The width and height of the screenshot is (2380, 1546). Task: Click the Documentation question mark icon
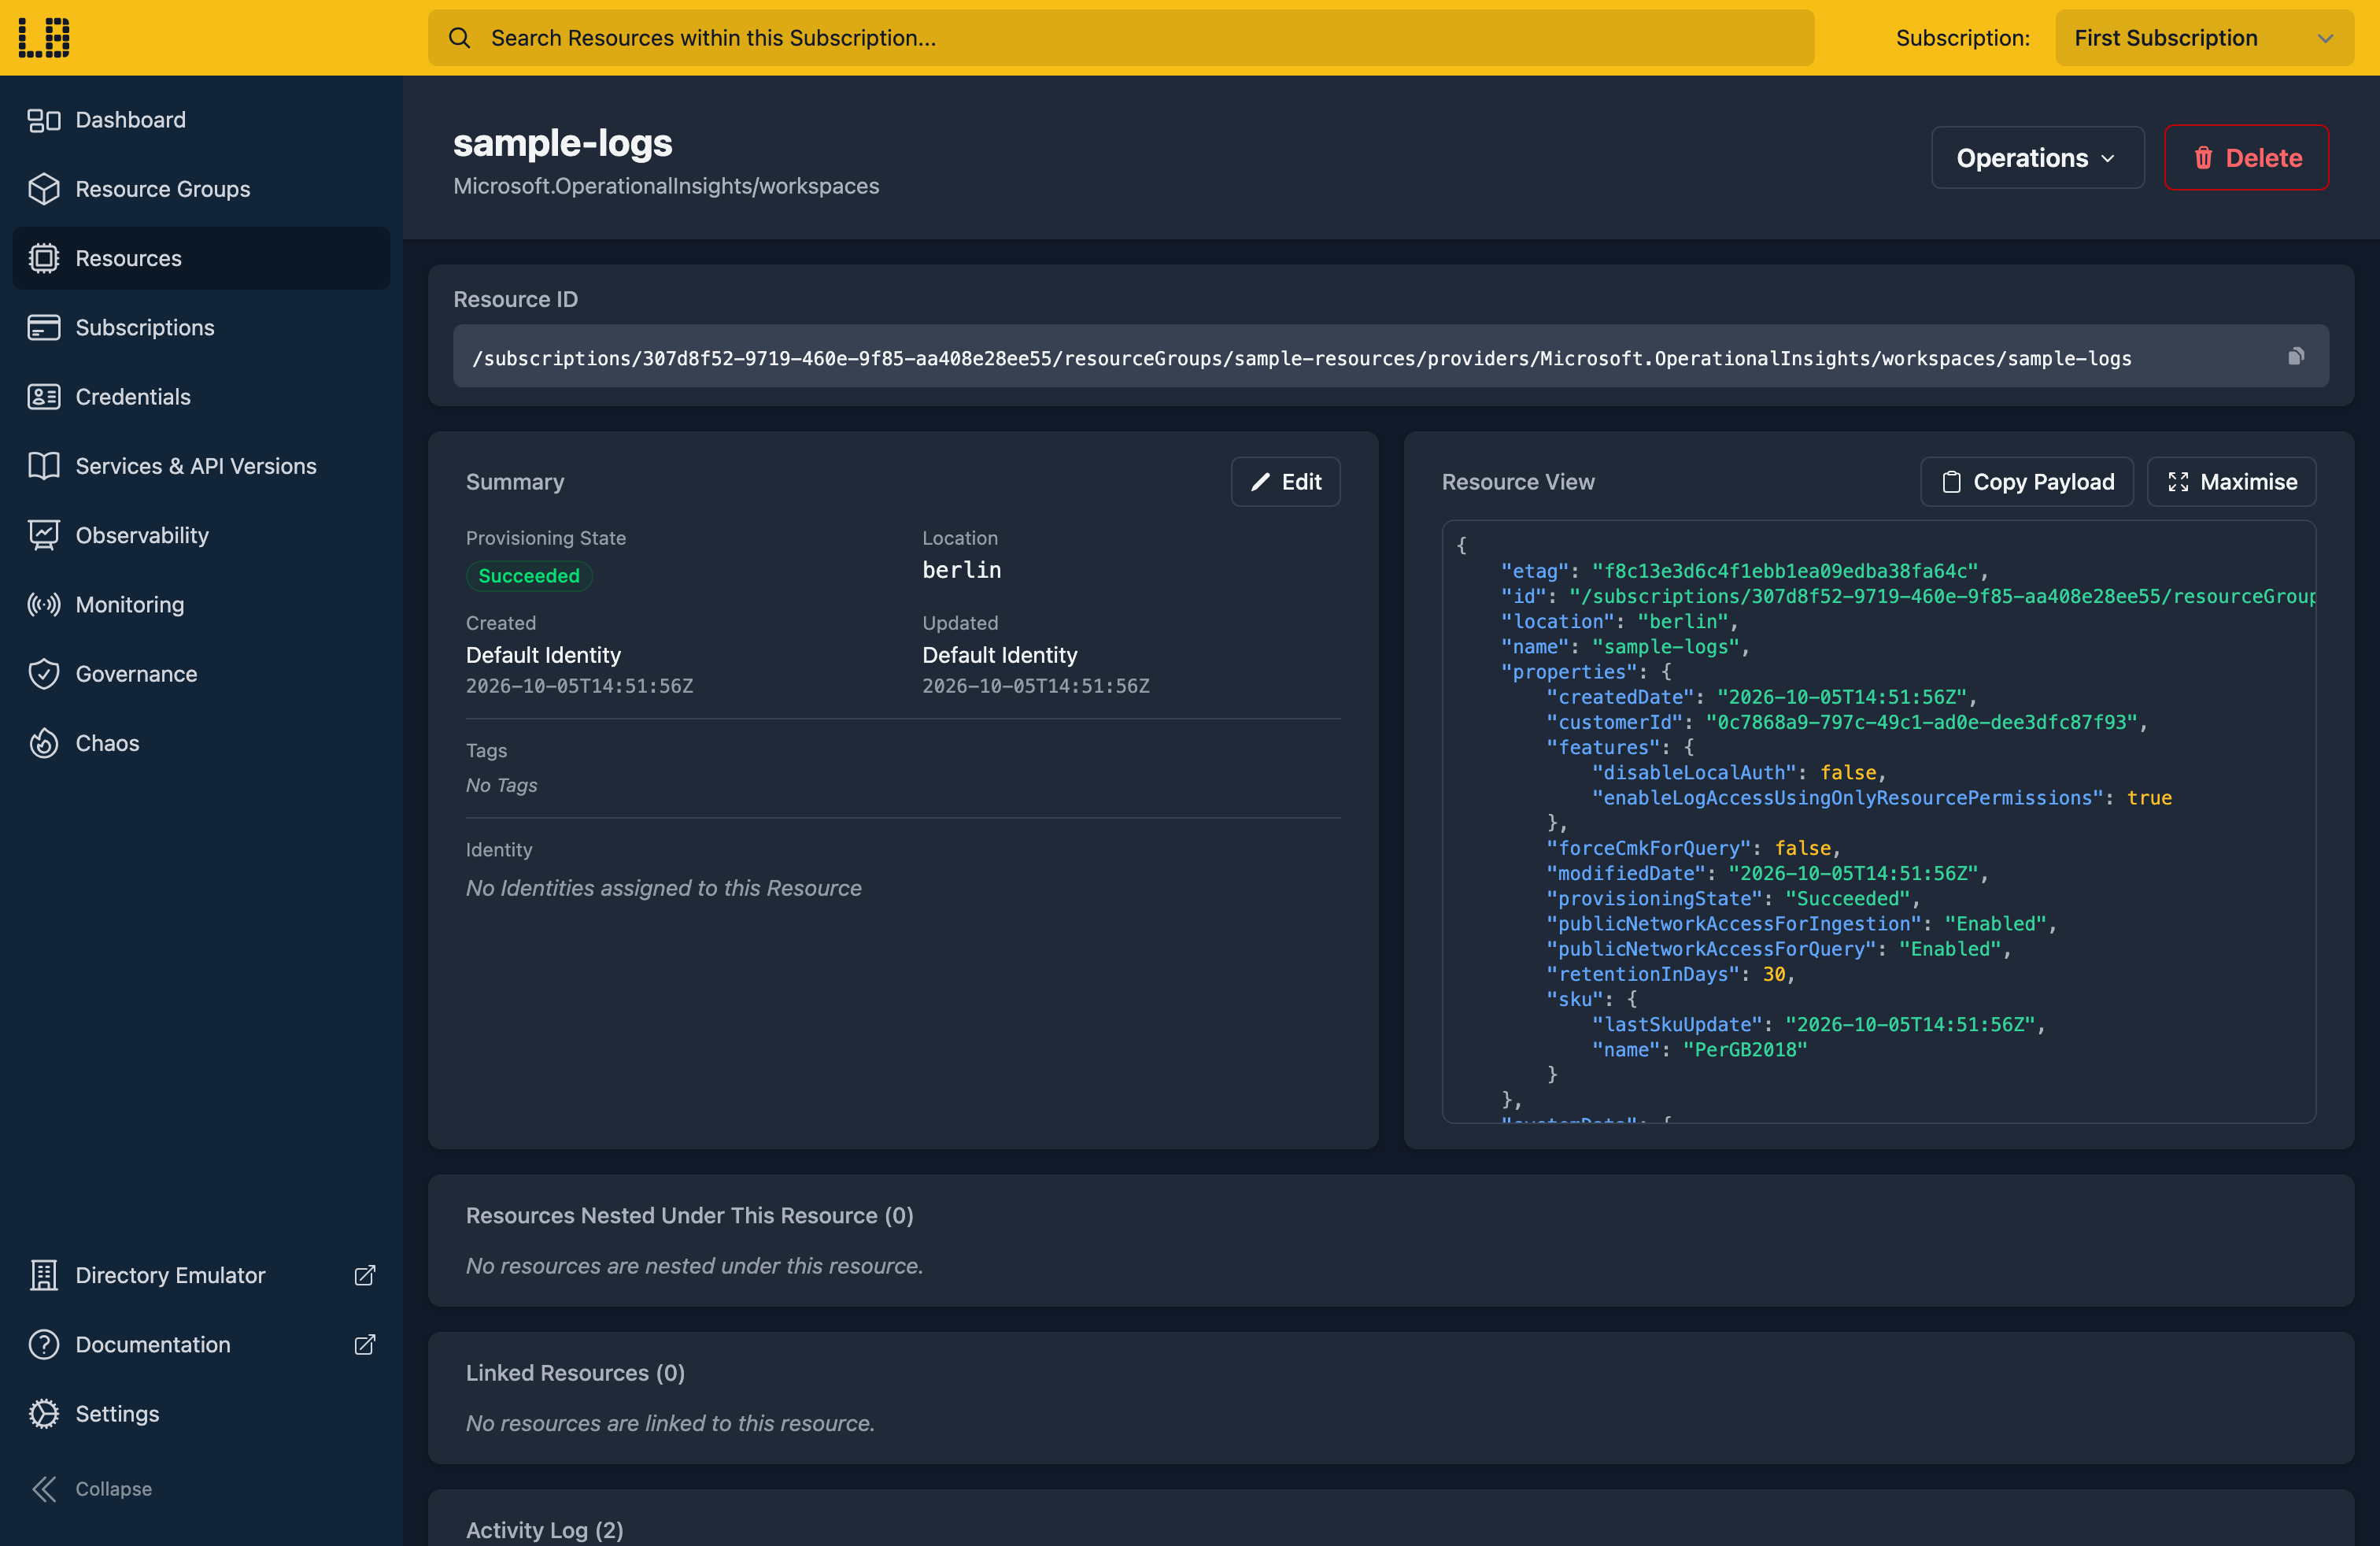tap(44, 1344)
